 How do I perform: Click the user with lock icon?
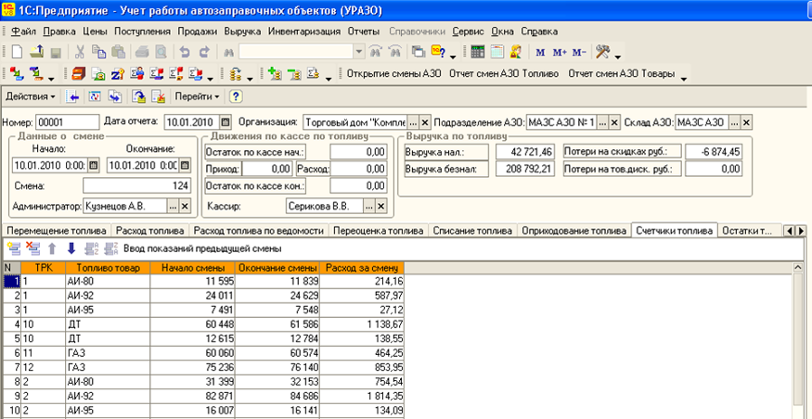click(516, 52)
